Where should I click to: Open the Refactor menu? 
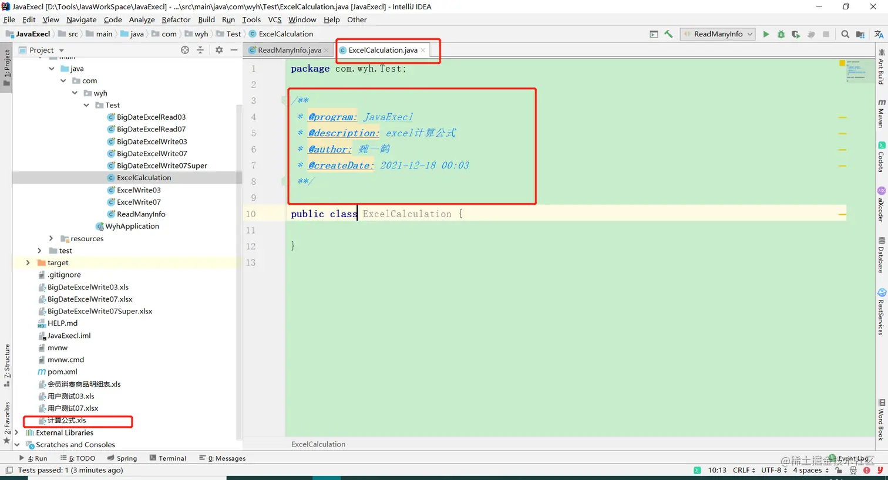(176, 19)
